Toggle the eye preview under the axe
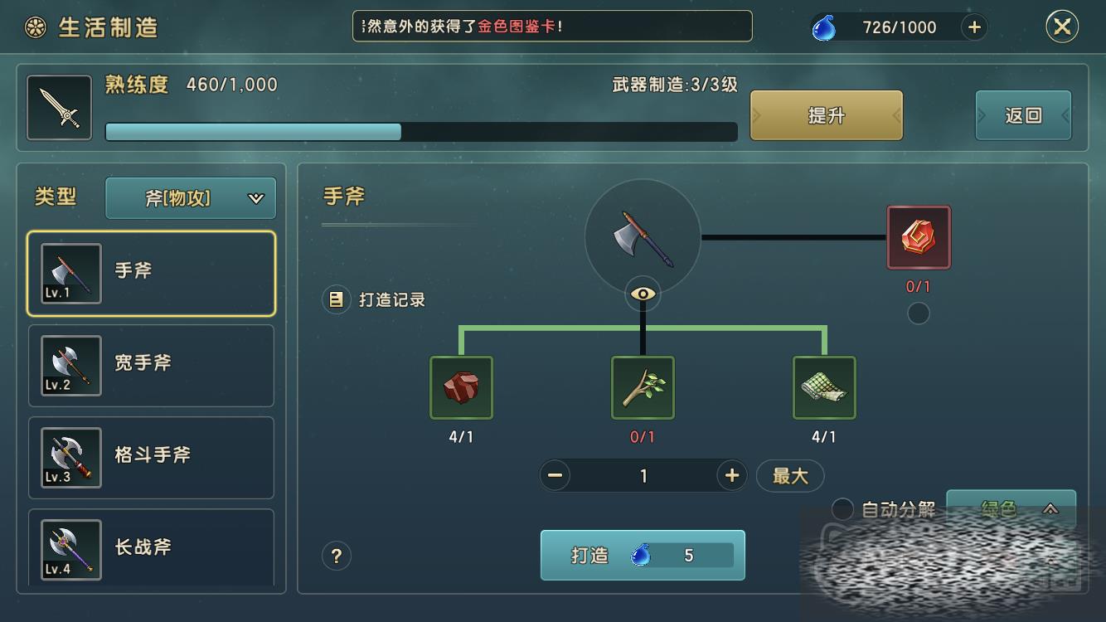Screen dimensions: 1106x622 tap(643, 294)
